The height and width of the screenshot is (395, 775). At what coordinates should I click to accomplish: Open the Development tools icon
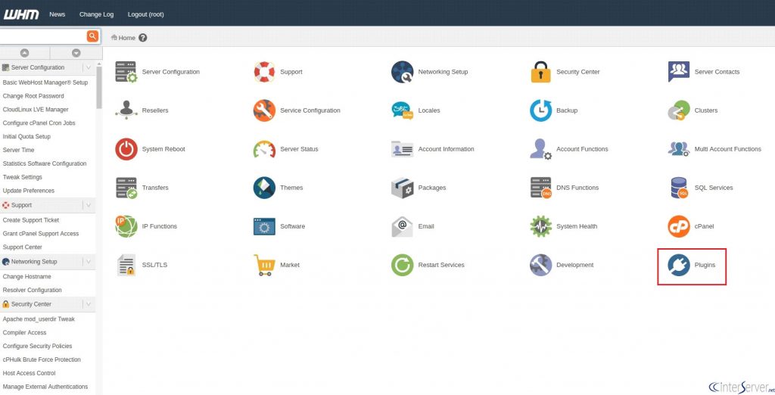tap(540, 265)
